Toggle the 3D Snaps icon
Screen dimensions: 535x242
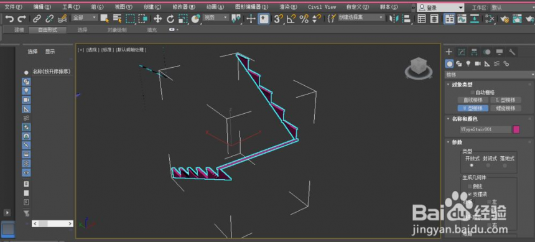pos(278,19)
